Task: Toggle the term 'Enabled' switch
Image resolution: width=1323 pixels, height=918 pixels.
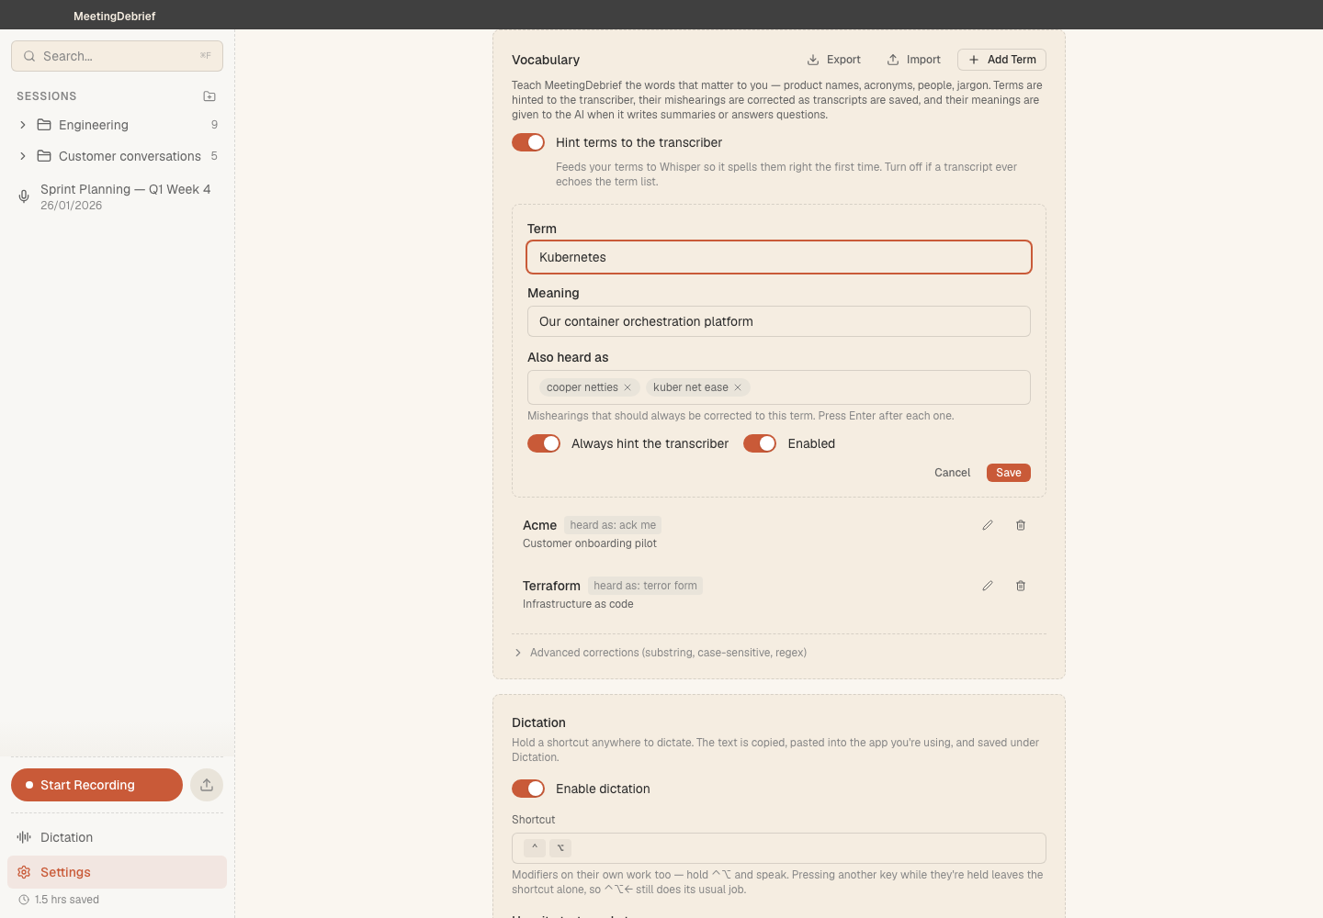Action: pos(760,443)
